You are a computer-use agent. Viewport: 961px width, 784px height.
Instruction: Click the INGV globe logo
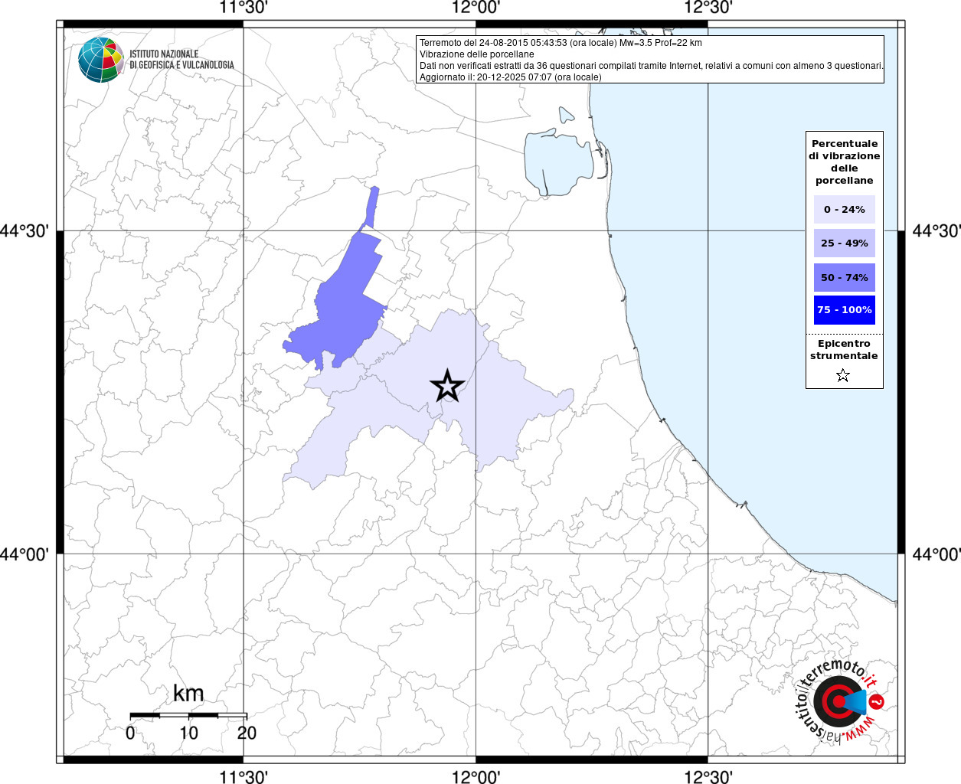[x=100, y=60]
